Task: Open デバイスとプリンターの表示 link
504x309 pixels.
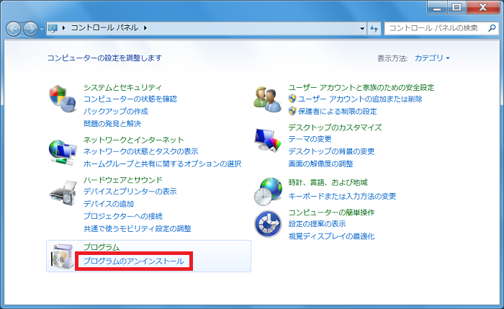Action: click(130, 192)
